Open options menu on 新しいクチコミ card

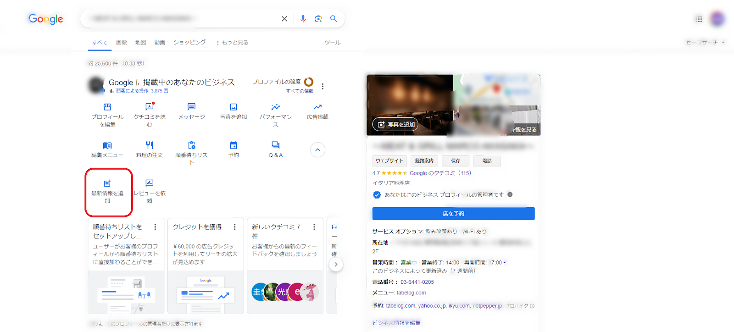point(314,227)
